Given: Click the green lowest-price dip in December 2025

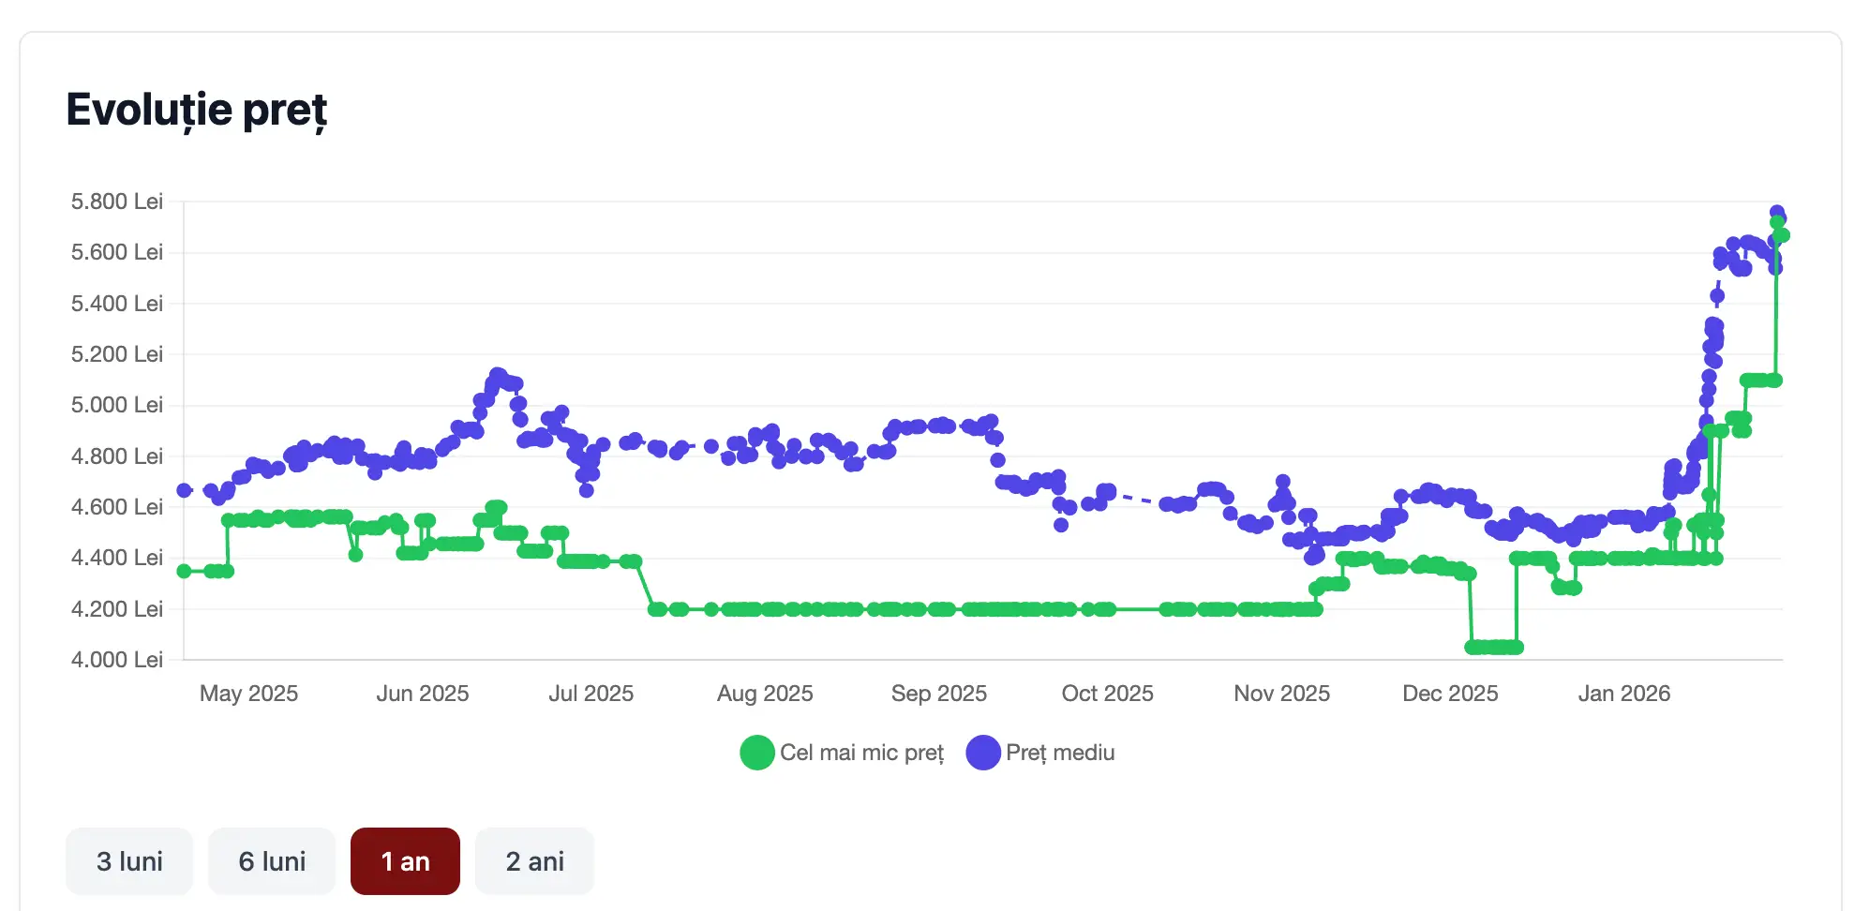Looking at the screenshot, I should click(x=1494, y=647).
